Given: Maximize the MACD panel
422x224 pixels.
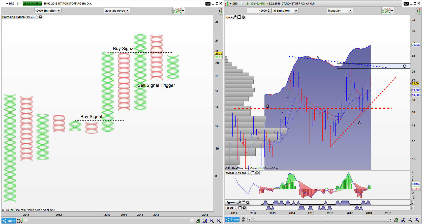Looking at the screenshot, I should click(x=253, y=173).
